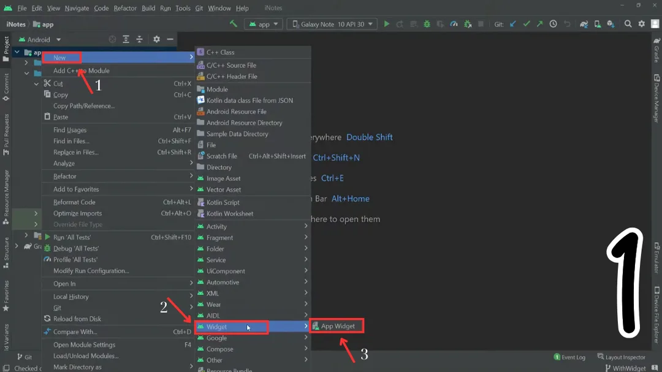Open the Android project view dropdown
The image size is (662, 372).
click(39, 39)
